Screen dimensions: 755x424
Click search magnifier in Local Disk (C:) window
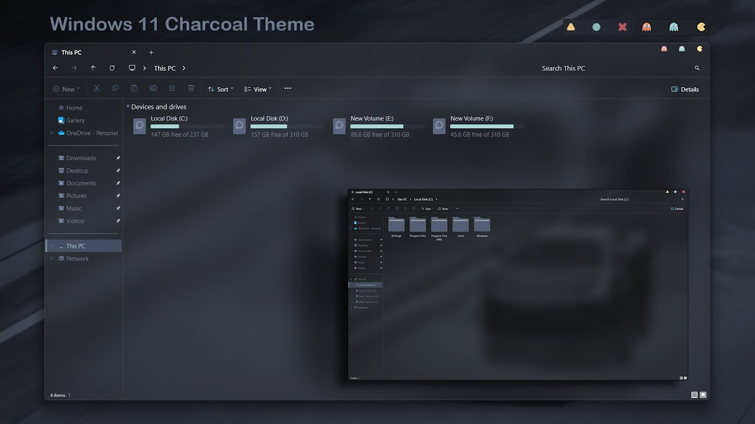pos(682,199)
